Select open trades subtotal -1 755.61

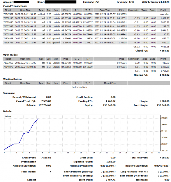[x=165, y=71]
